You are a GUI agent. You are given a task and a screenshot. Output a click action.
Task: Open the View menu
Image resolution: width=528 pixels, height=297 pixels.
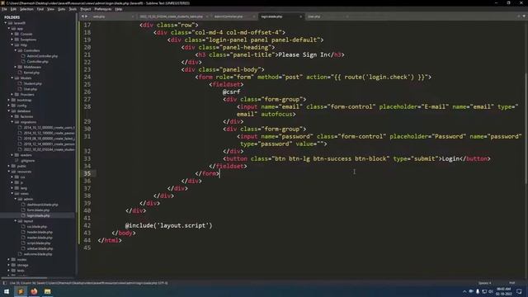pyautogui.click(x=50, y=9)
